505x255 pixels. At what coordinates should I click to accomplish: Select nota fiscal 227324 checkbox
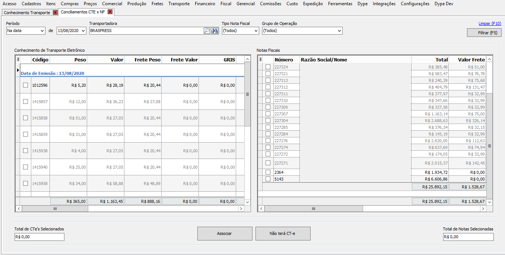coord(268,67)
